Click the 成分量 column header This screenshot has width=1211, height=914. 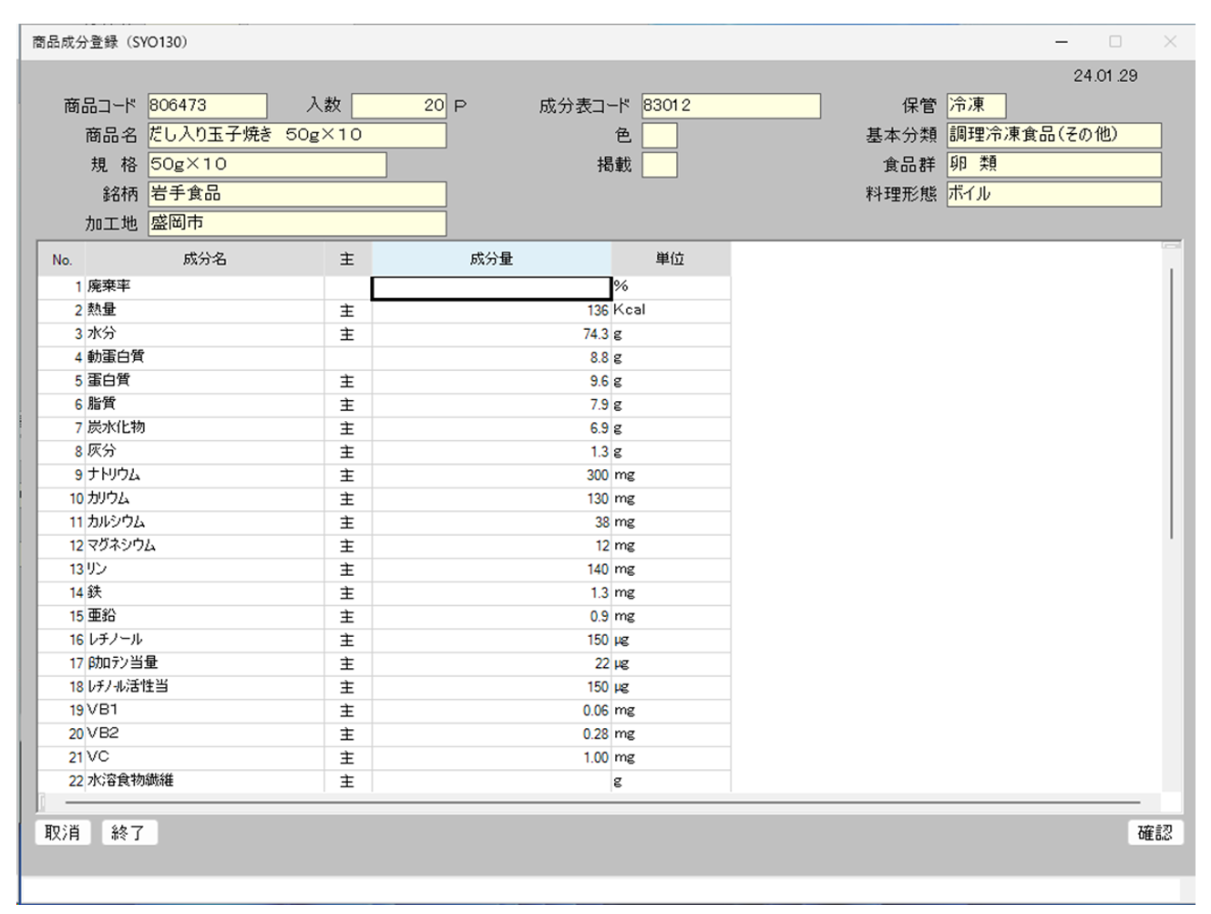pyautogui.click(x=491, y=259)
